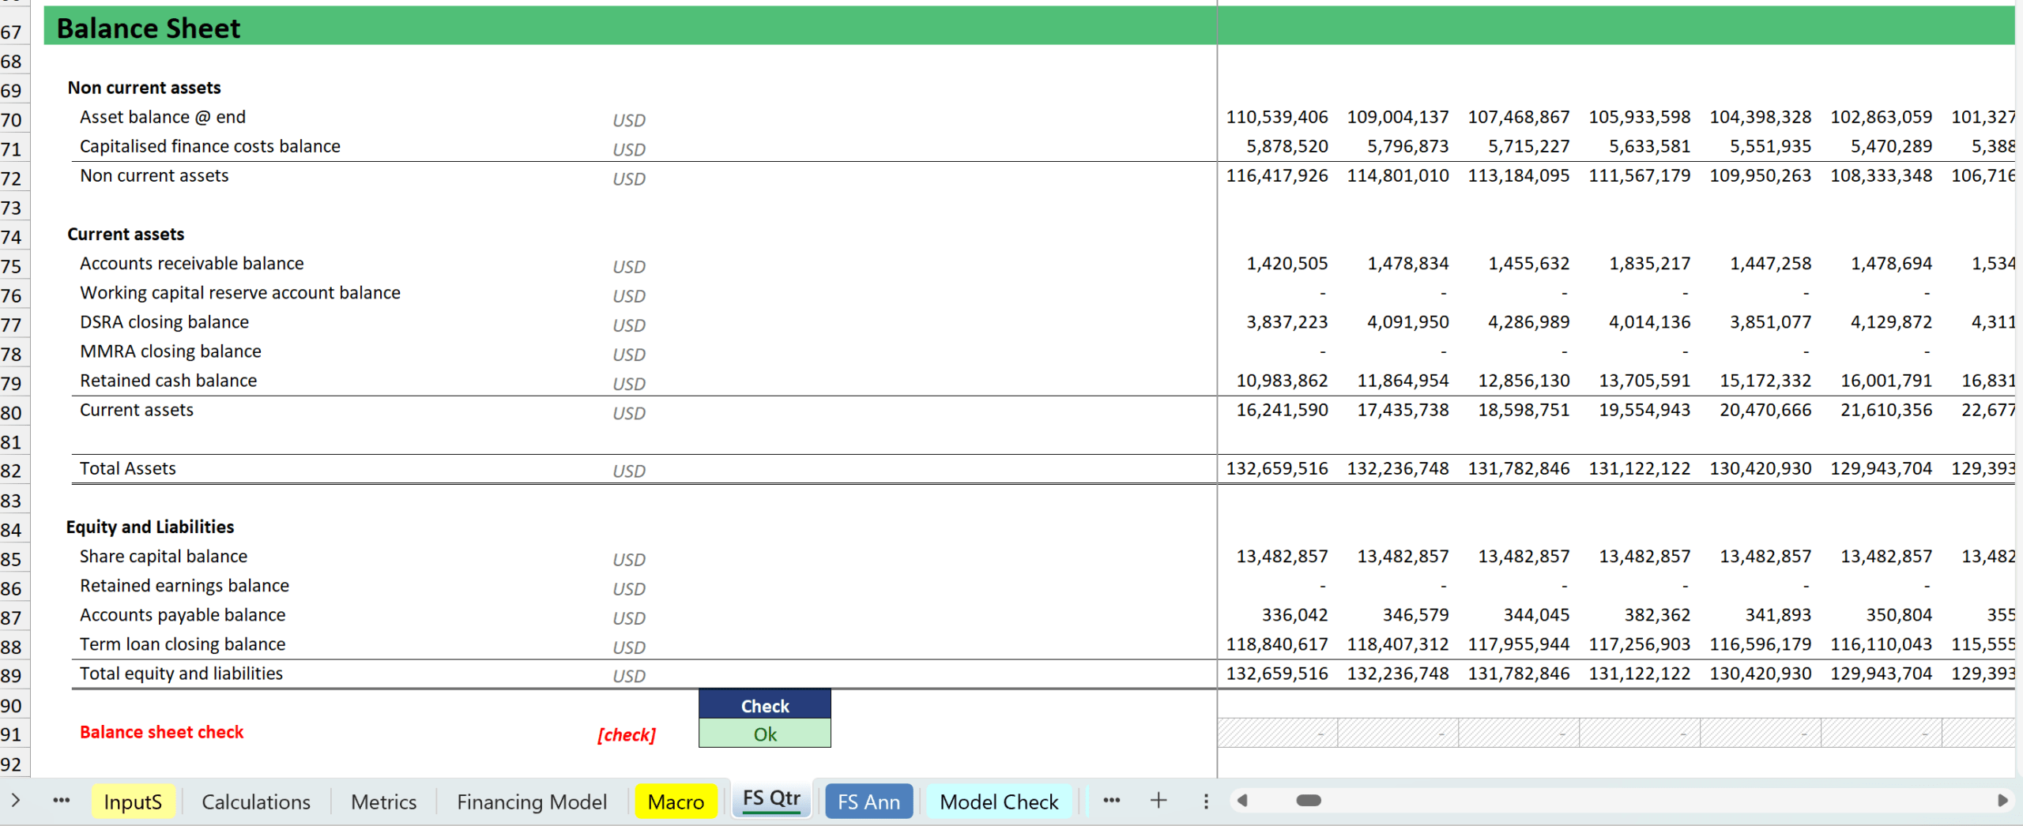Go to the Financing Model sheet
Viewport: 2023px width, 826px height.
[x=532, y=802]
